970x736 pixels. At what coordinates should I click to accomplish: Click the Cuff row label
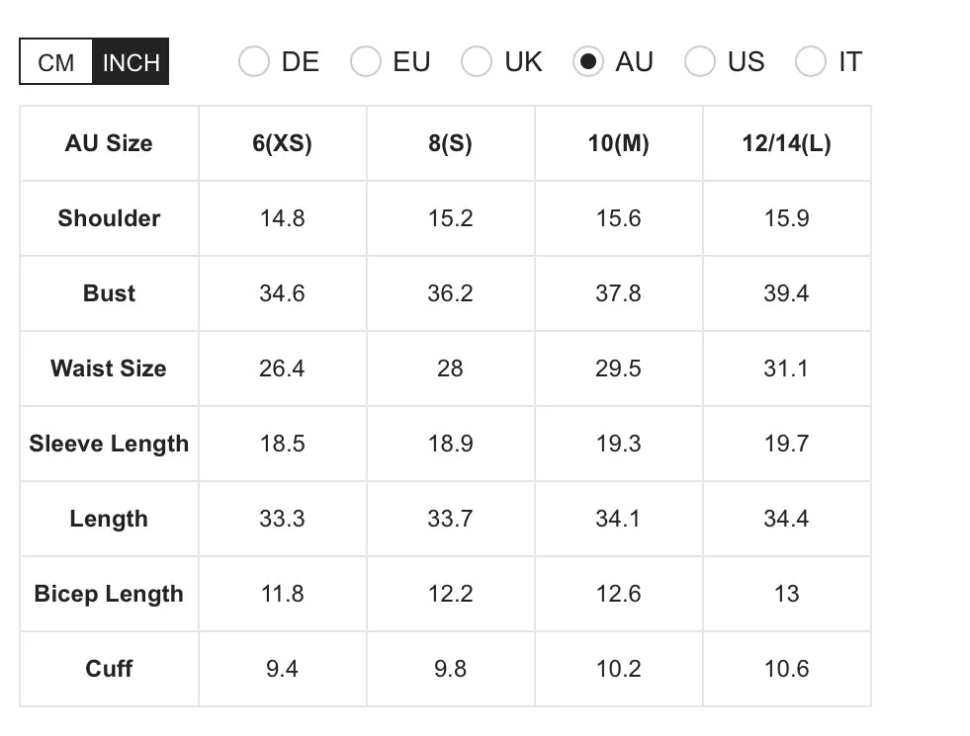pos(108,669)
